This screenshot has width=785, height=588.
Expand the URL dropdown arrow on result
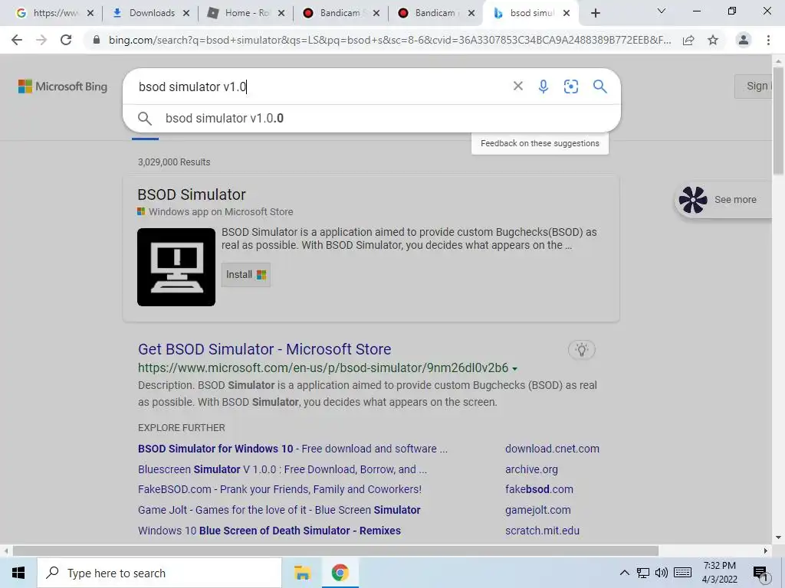tap(514, 369)
